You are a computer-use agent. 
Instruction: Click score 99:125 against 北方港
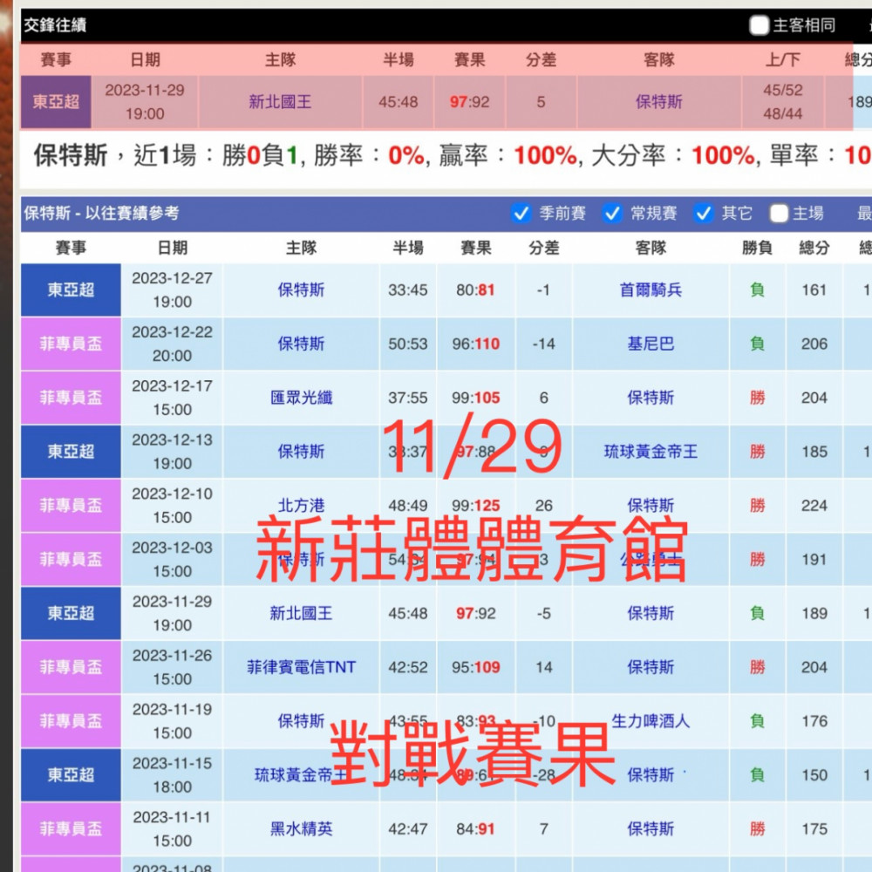(475, 506)
